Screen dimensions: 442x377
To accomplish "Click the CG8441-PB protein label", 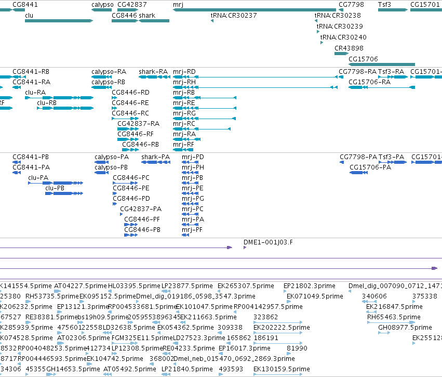I will [x=31, y=157].
